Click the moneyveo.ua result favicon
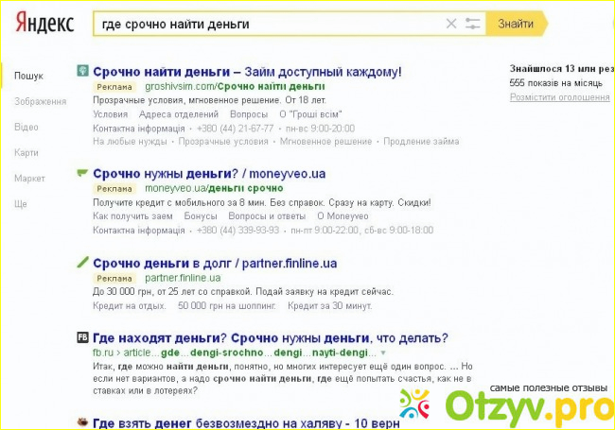This screenshot has height=430, width=615. tap(82, 173)
